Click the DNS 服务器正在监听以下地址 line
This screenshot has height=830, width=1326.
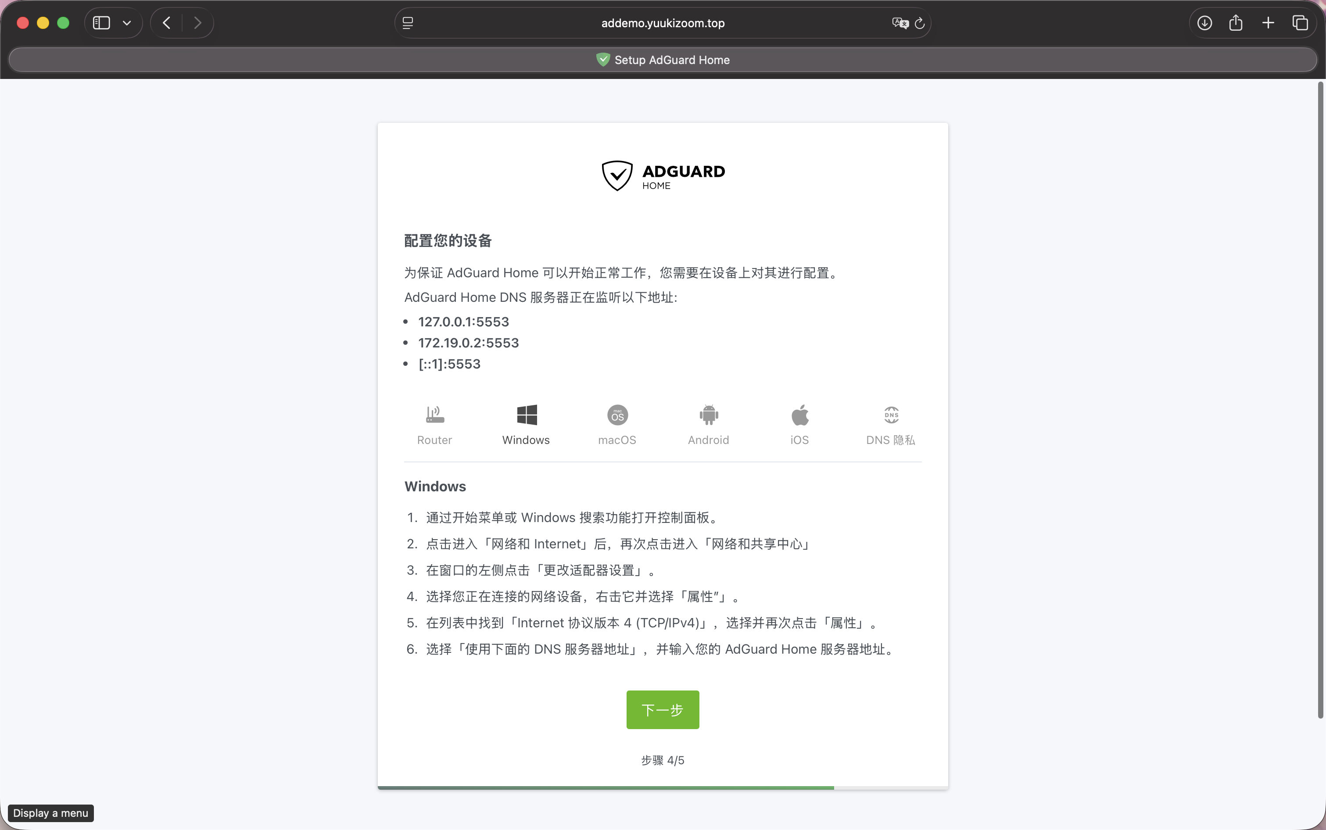(x=541, y=297)
